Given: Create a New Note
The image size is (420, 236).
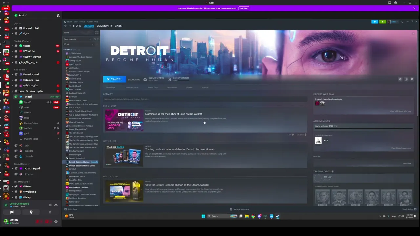Looking at the screenshot, I should (x=407, y=163).
